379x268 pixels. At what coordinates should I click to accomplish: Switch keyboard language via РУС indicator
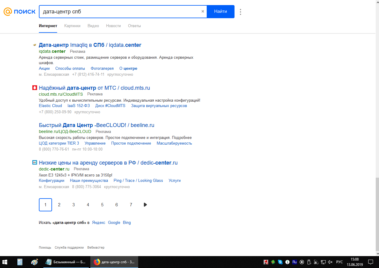point(340,262)
